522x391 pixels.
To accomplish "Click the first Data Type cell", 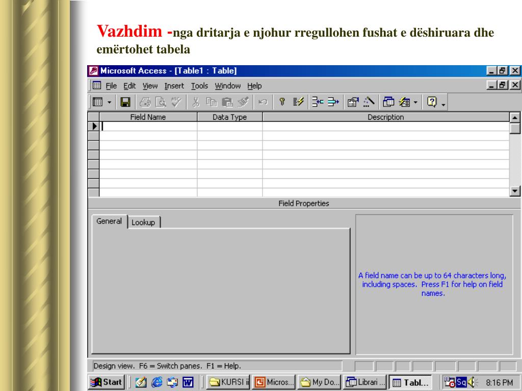I will pyautogui.click(x=230, y=126).
